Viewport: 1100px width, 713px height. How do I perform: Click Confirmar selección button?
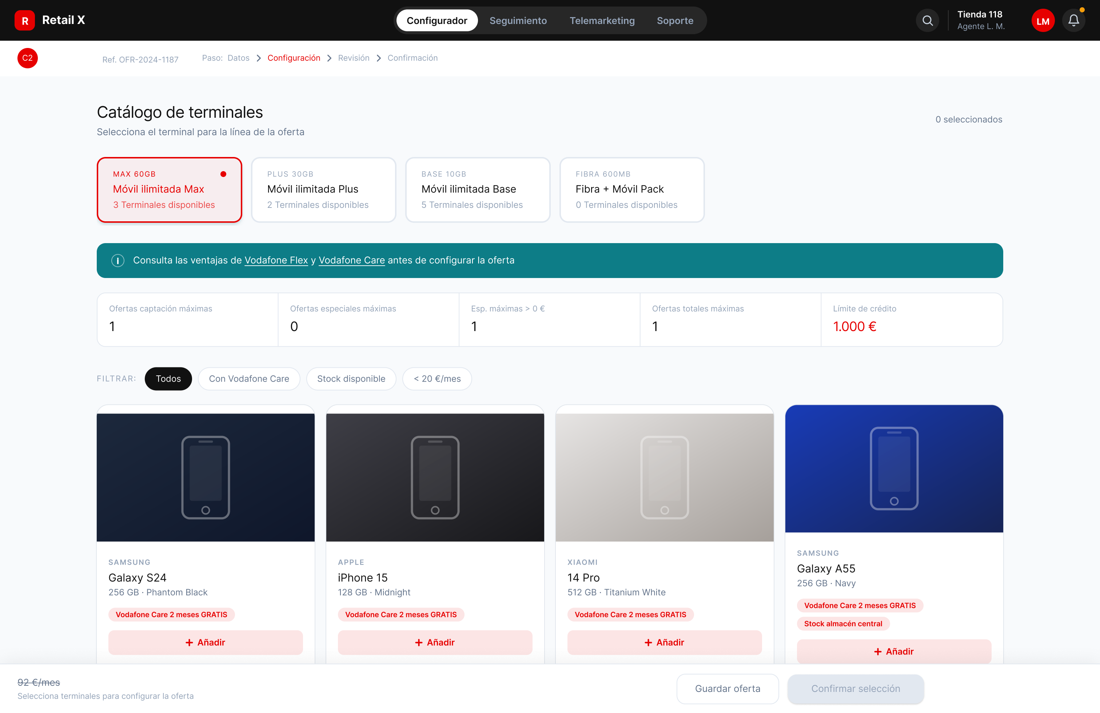(856, 689)
